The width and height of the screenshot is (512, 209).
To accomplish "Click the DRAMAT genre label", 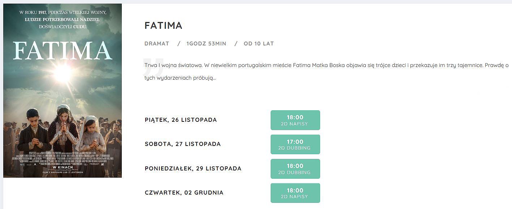I will (x=157, y=44).
